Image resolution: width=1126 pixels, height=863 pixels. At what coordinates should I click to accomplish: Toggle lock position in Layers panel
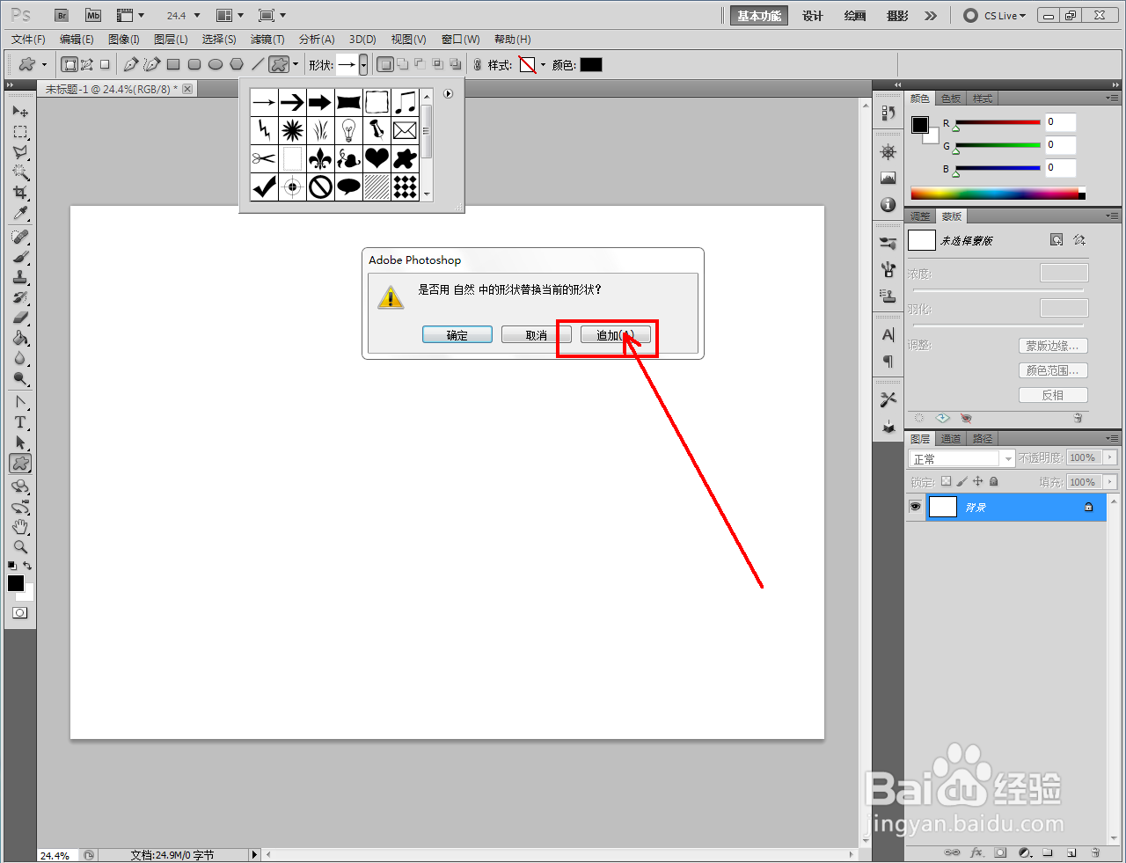pyautogui.click(x=977, y=481)
